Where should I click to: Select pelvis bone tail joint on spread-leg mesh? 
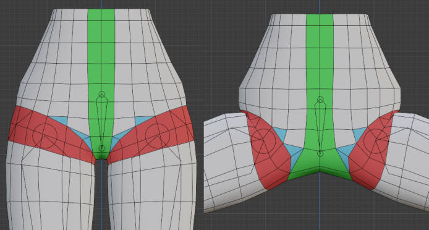tap(320, 153)
